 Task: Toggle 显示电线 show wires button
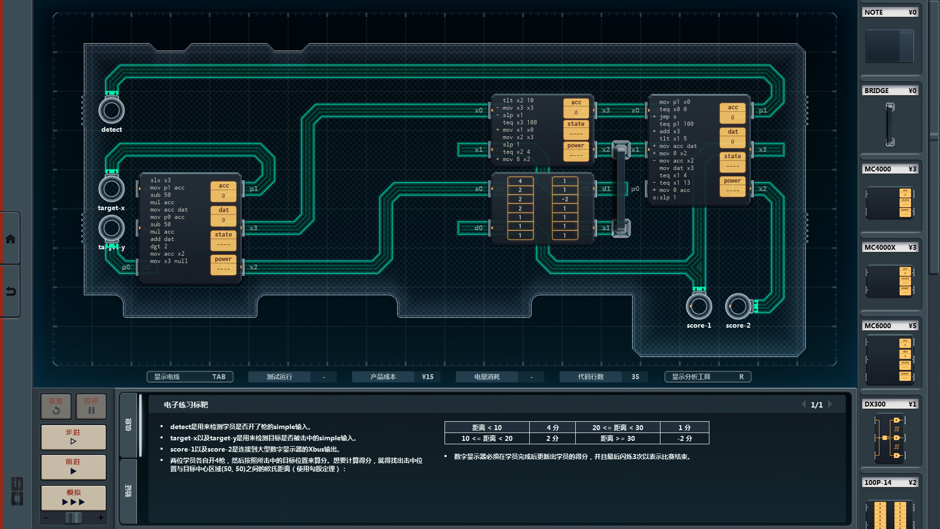pos(190,377)
